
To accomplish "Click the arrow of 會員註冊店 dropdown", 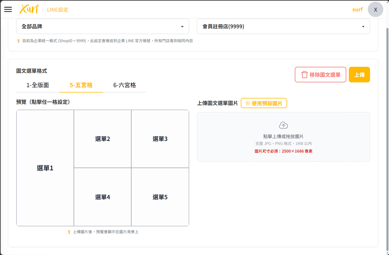I will click(x=363, y=27).
